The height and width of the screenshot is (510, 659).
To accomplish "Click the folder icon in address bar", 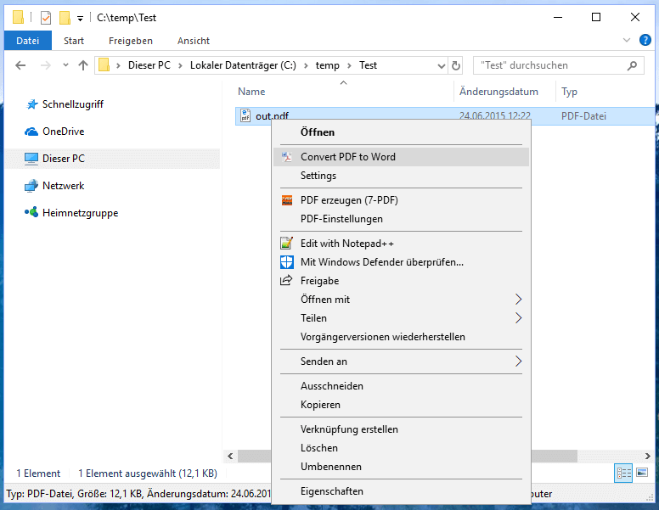I will (104, 65).
